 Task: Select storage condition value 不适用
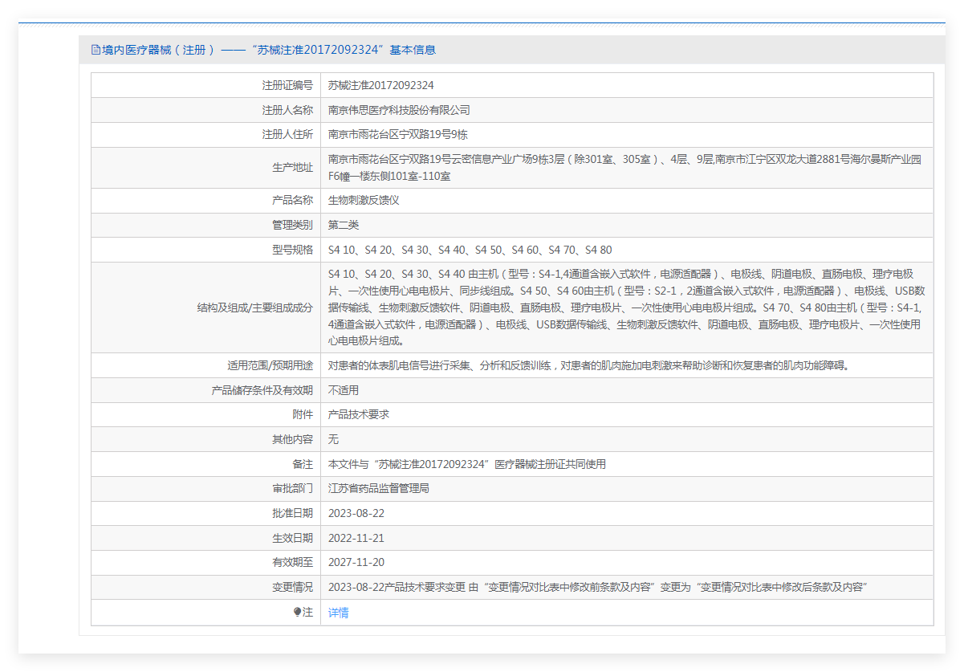point(344,390)
